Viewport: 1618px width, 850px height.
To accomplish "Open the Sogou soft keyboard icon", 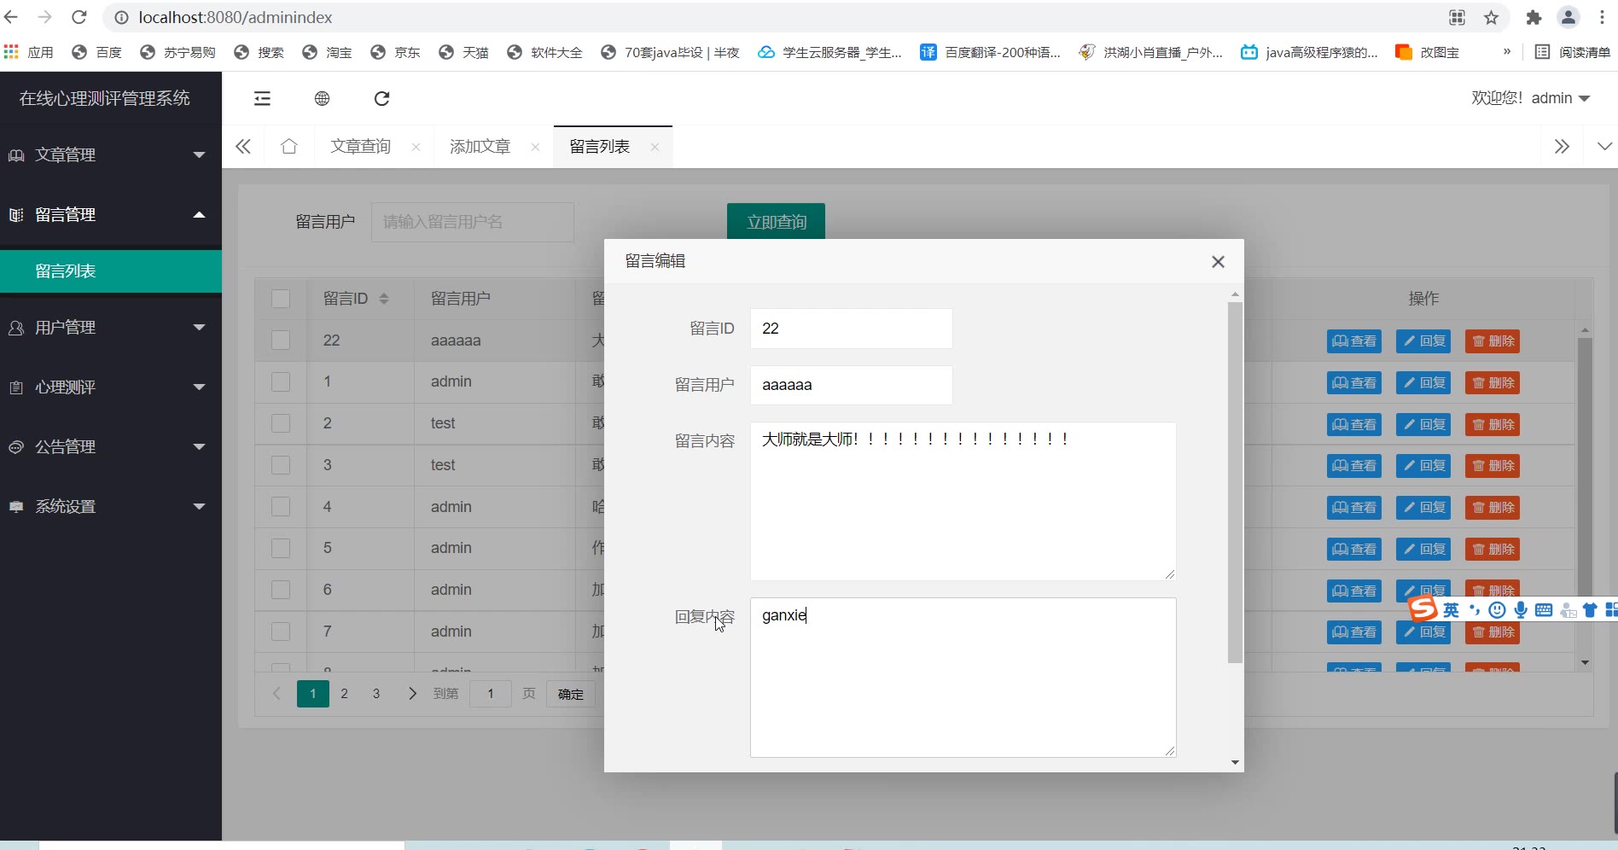I will click(x=1544, y=609).
